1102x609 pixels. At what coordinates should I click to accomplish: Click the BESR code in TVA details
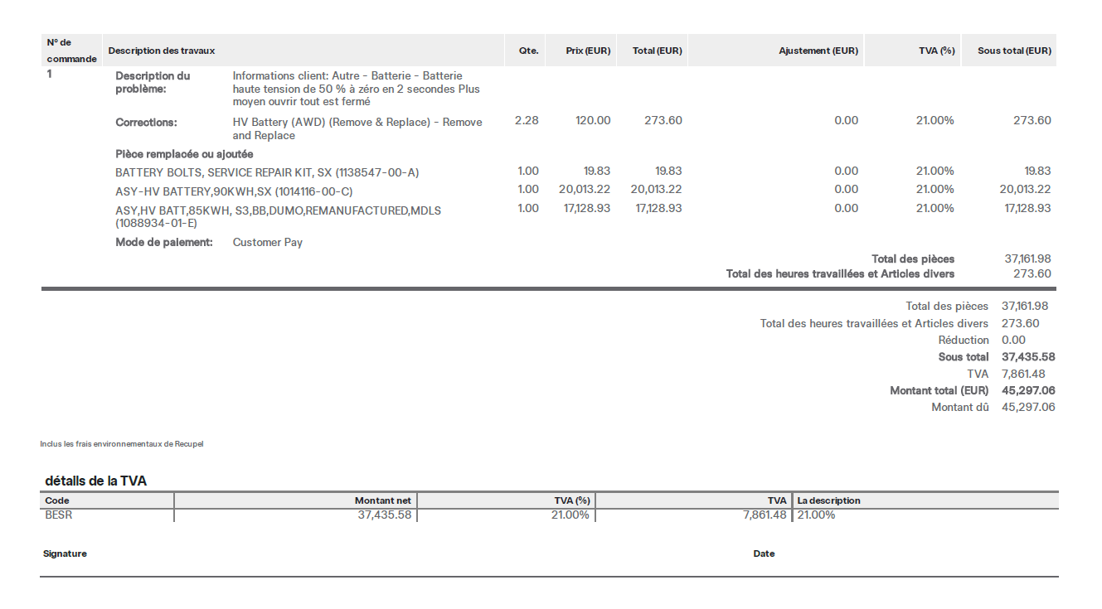tap(58, 515)
